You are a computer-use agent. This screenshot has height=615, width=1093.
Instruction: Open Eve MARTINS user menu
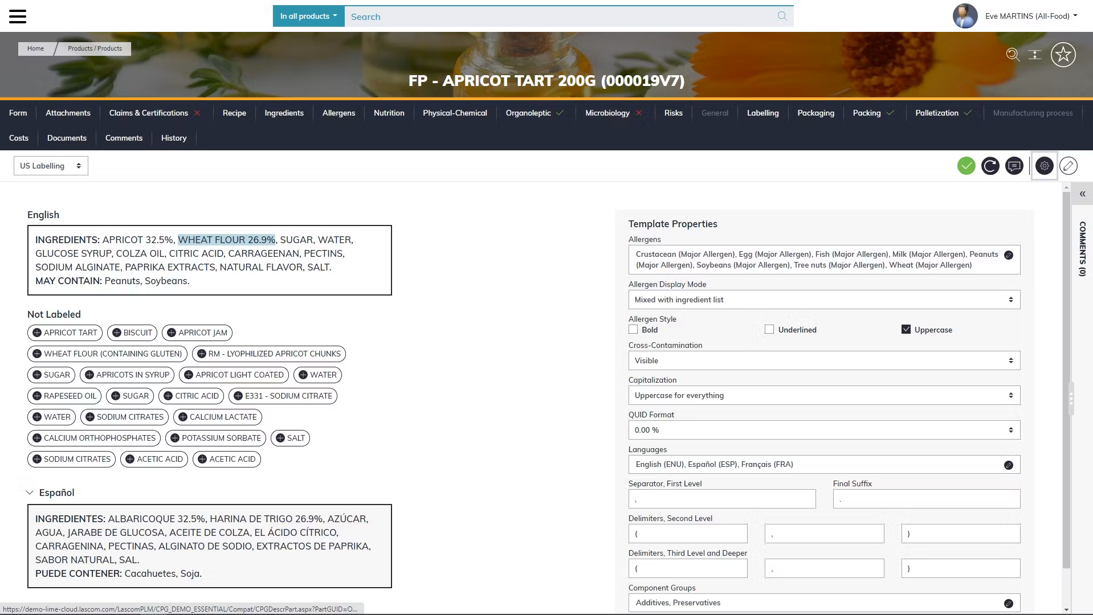click(1031, 16)
